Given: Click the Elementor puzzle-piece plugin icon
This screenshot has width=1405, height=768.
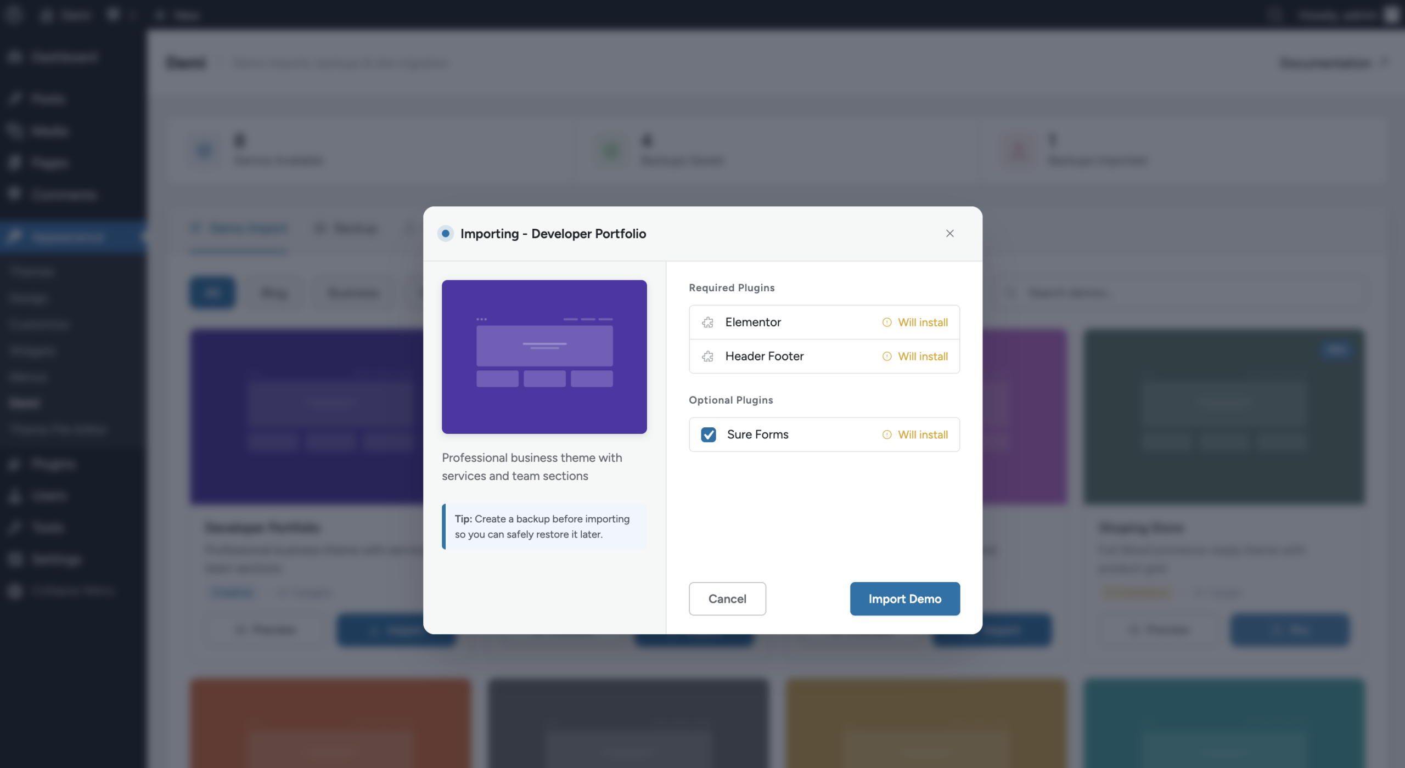Looking at the screenshot, I should (x=707, y=323).
